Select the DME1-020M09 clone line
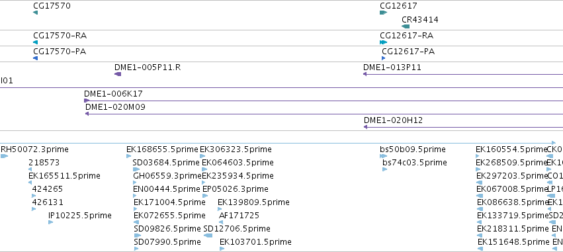 coord(324,114)
